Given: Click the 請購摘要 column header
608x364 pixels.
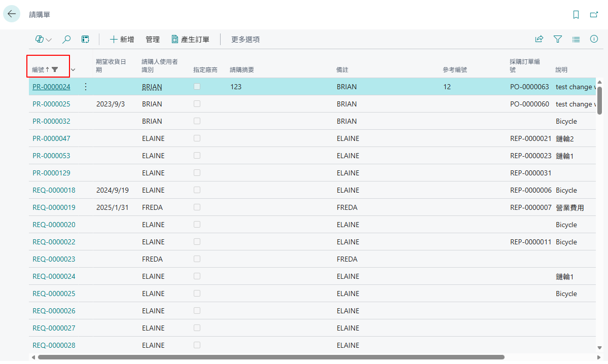Looking at the screenshot, I should [242, 70].
